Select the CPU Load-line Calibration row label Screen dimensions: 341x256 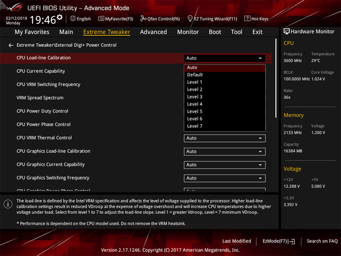click(x=44, y=58)
